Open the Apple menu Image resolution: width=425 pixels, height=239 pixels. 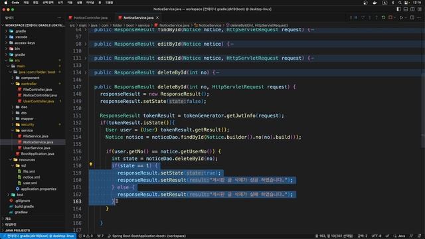tap(5, 3)
